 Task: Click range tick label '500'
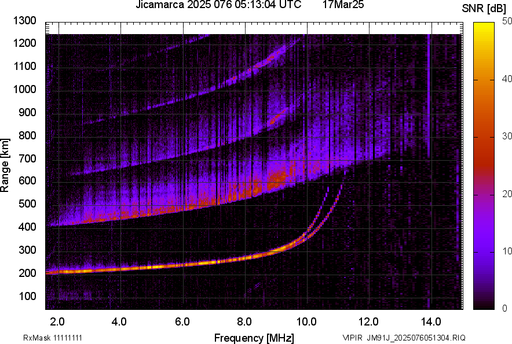click(27, 204)
